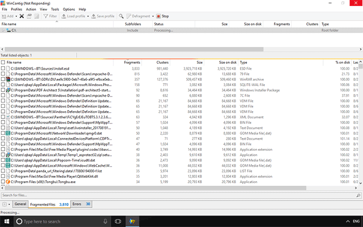Open the Load profile dropdown arrow
This screenshot has height=227, width=363.
[x=88, y=16]
